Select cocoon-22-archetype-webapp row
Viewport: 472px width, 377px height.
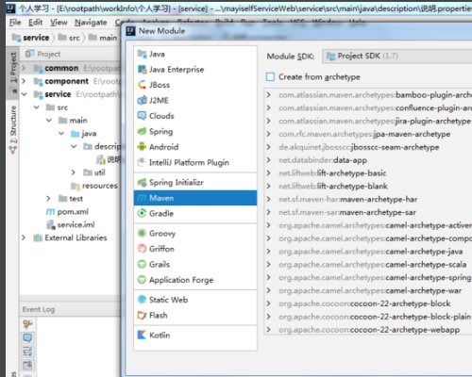point(368,330)
